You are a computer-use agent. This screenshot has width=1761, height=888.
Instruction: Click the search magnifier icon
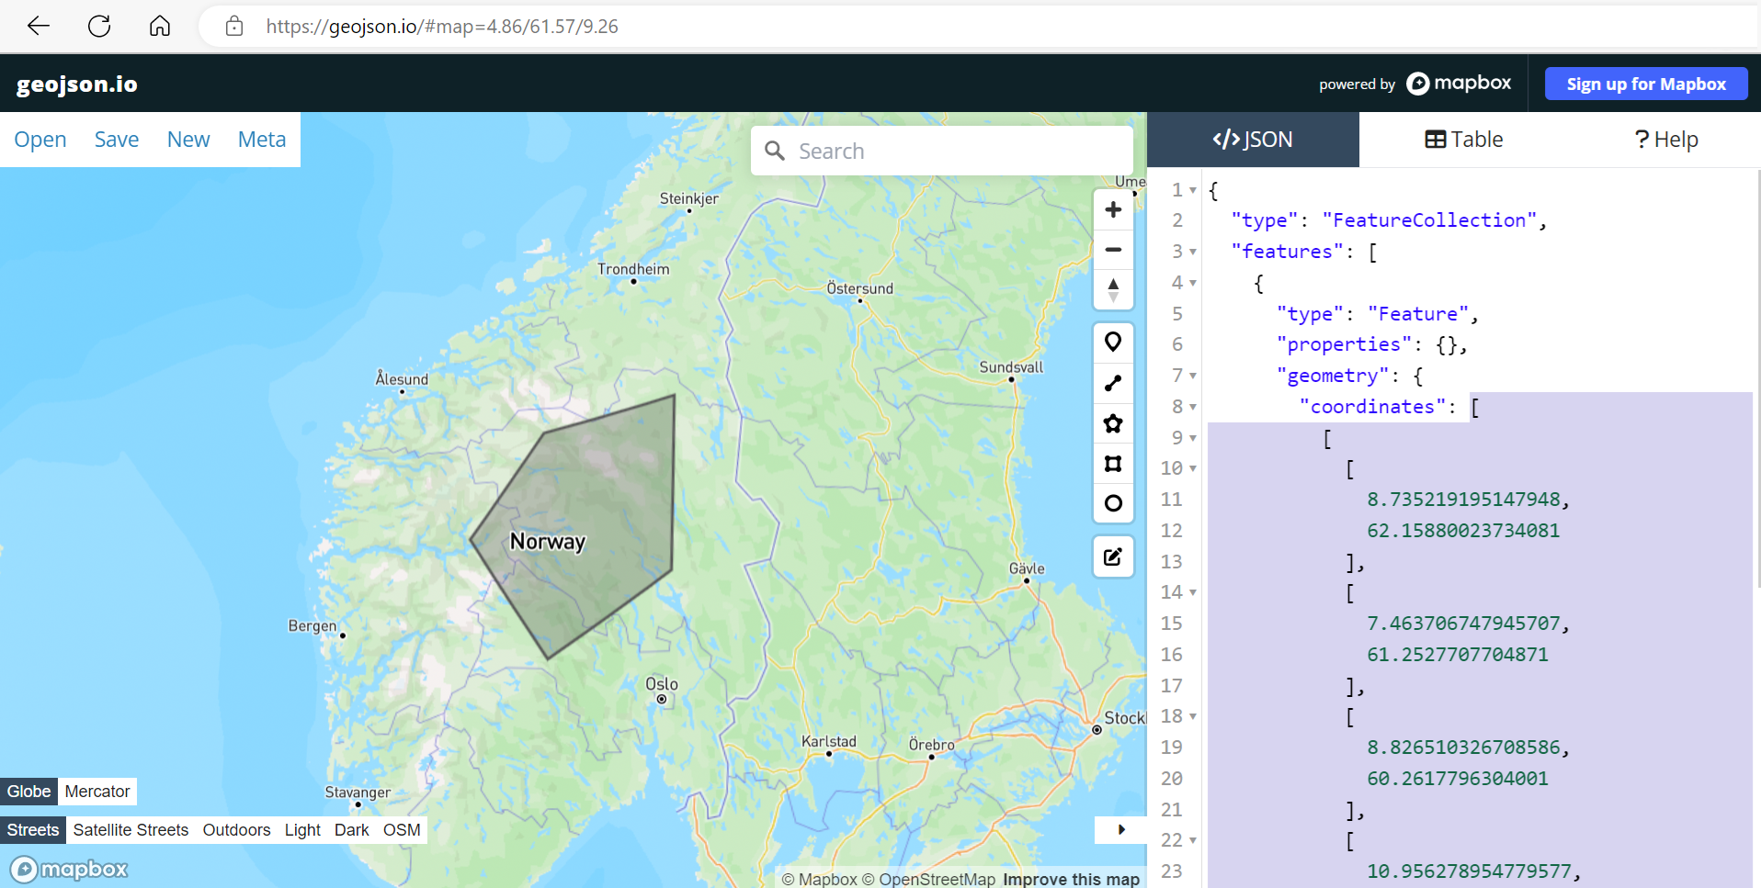pyautogui.click(x=775, y=151)
